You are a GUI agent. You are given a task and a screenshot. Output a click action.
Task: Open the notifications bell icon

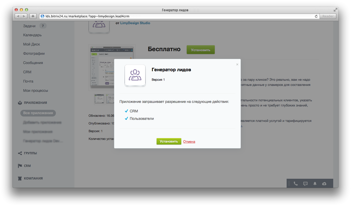(314, 184)
